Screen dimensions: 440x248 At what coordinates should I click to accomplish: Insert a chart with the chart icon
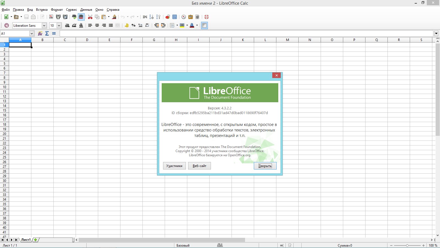coord(167,17)
